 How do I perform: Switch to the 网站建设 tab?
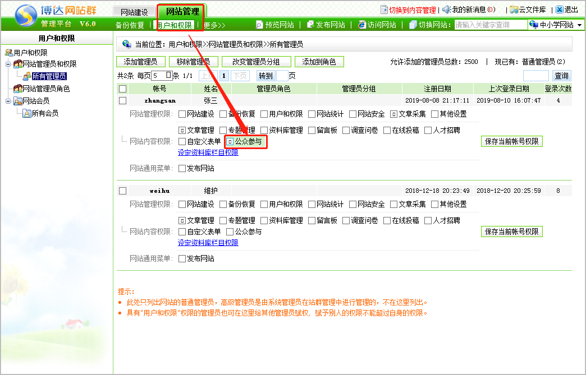134,12
